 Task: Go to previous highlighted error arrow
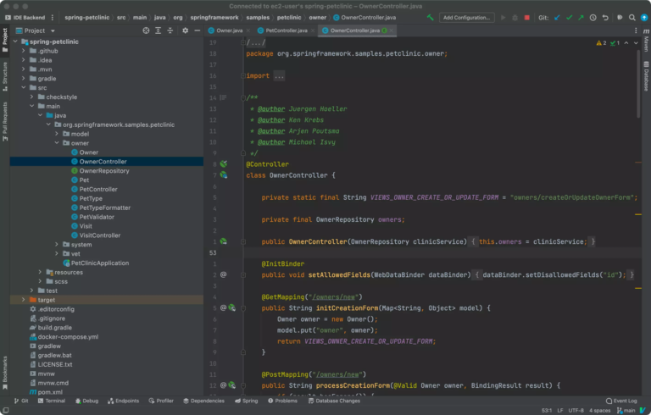[626, 42]
